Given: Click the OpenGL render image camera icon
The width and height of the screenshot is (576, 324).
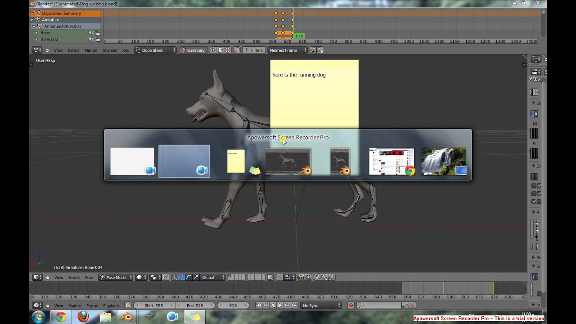Looking at the screenshot, I should click(x=301, y=278).
